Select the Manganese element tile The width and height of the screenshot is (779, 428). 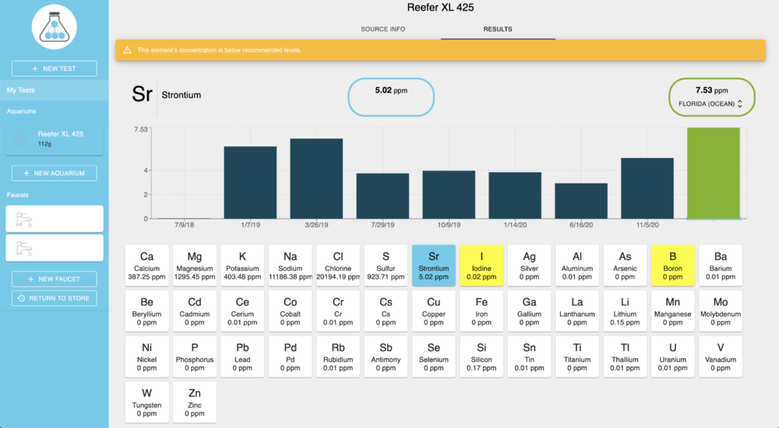pos(673,310)
